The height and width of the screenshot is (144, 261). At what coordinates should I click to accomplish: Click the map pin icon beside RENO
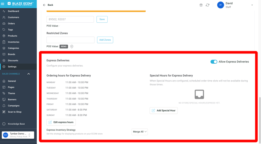point(72,47)
